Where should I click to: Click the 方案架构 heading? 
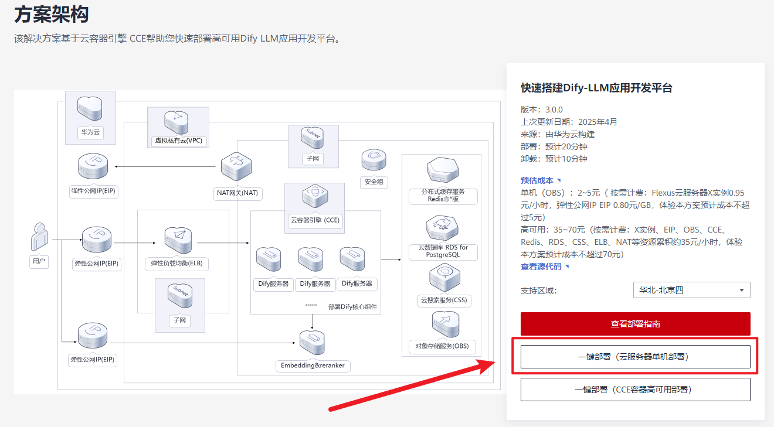(51, 14)
